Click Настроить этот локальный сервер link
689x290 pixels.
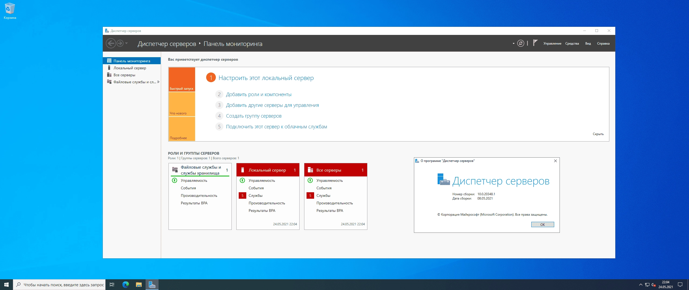(266, 78)
